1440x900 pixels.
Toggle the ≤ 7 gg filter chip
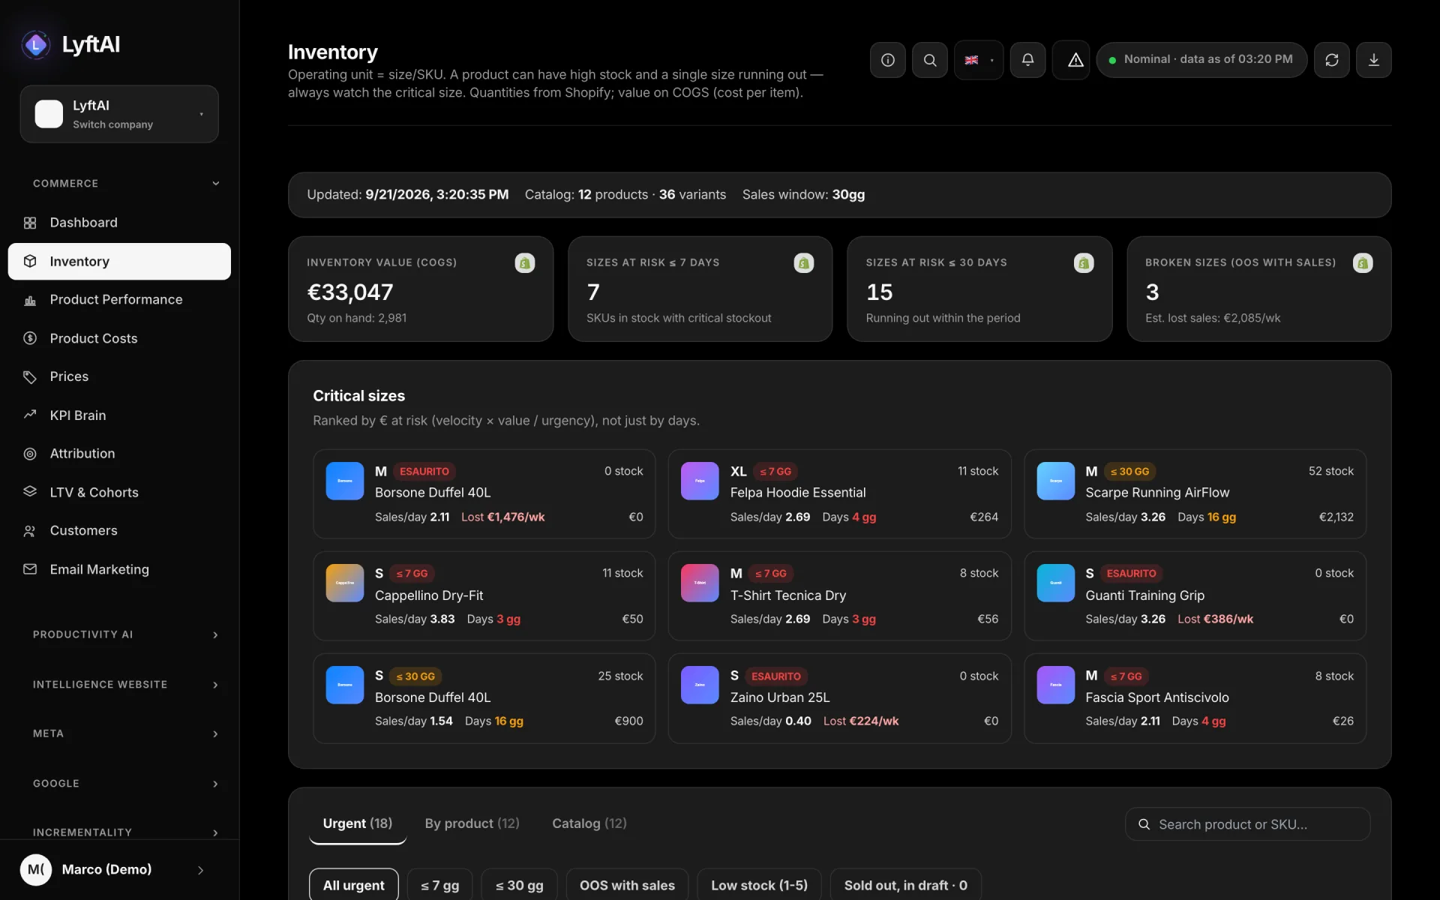[439, 885]
